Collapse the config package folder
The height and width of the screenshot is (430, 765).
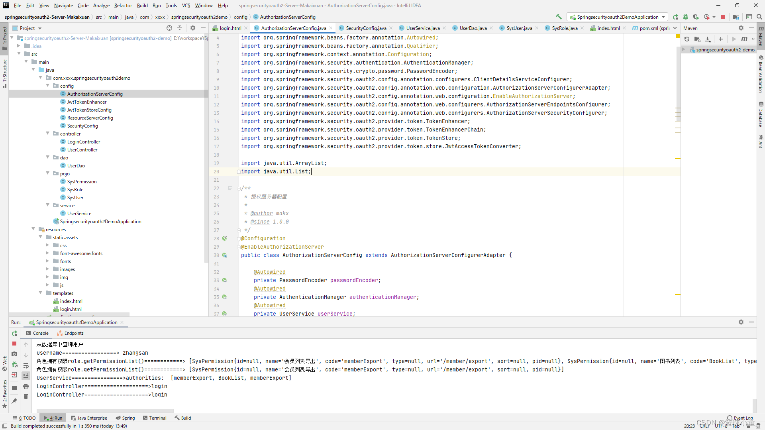point(48,86)
